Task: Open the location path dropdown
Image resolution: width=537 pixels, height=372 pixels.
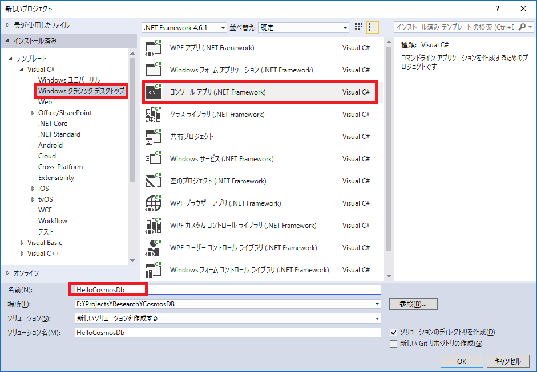Action: point(377,304)
